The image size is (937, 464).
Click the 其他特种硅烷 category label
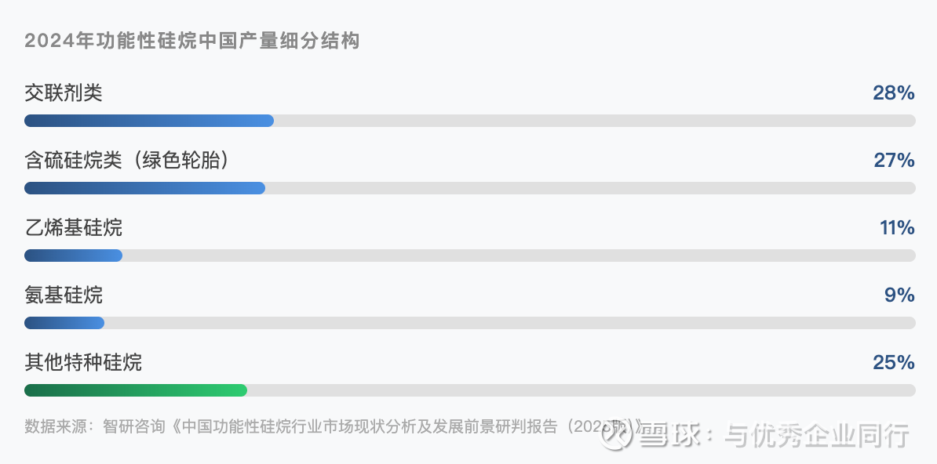pyautogui.click(x=83, y=363)
